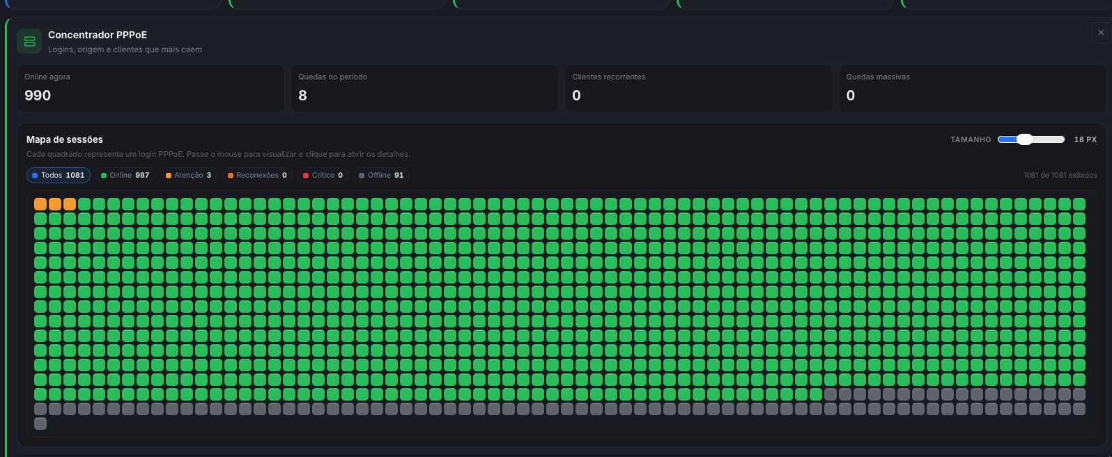Open the Quedas no período card

pos(424,88)
